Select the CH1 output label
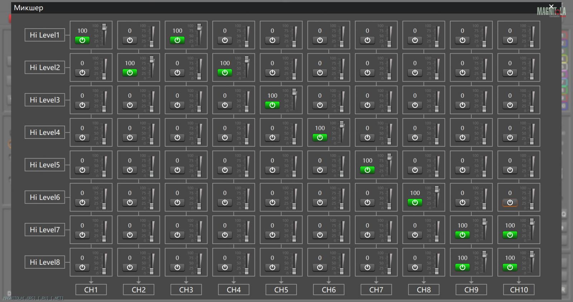Image resolution: width=573 pixels, height=302 pixels. 91,290
